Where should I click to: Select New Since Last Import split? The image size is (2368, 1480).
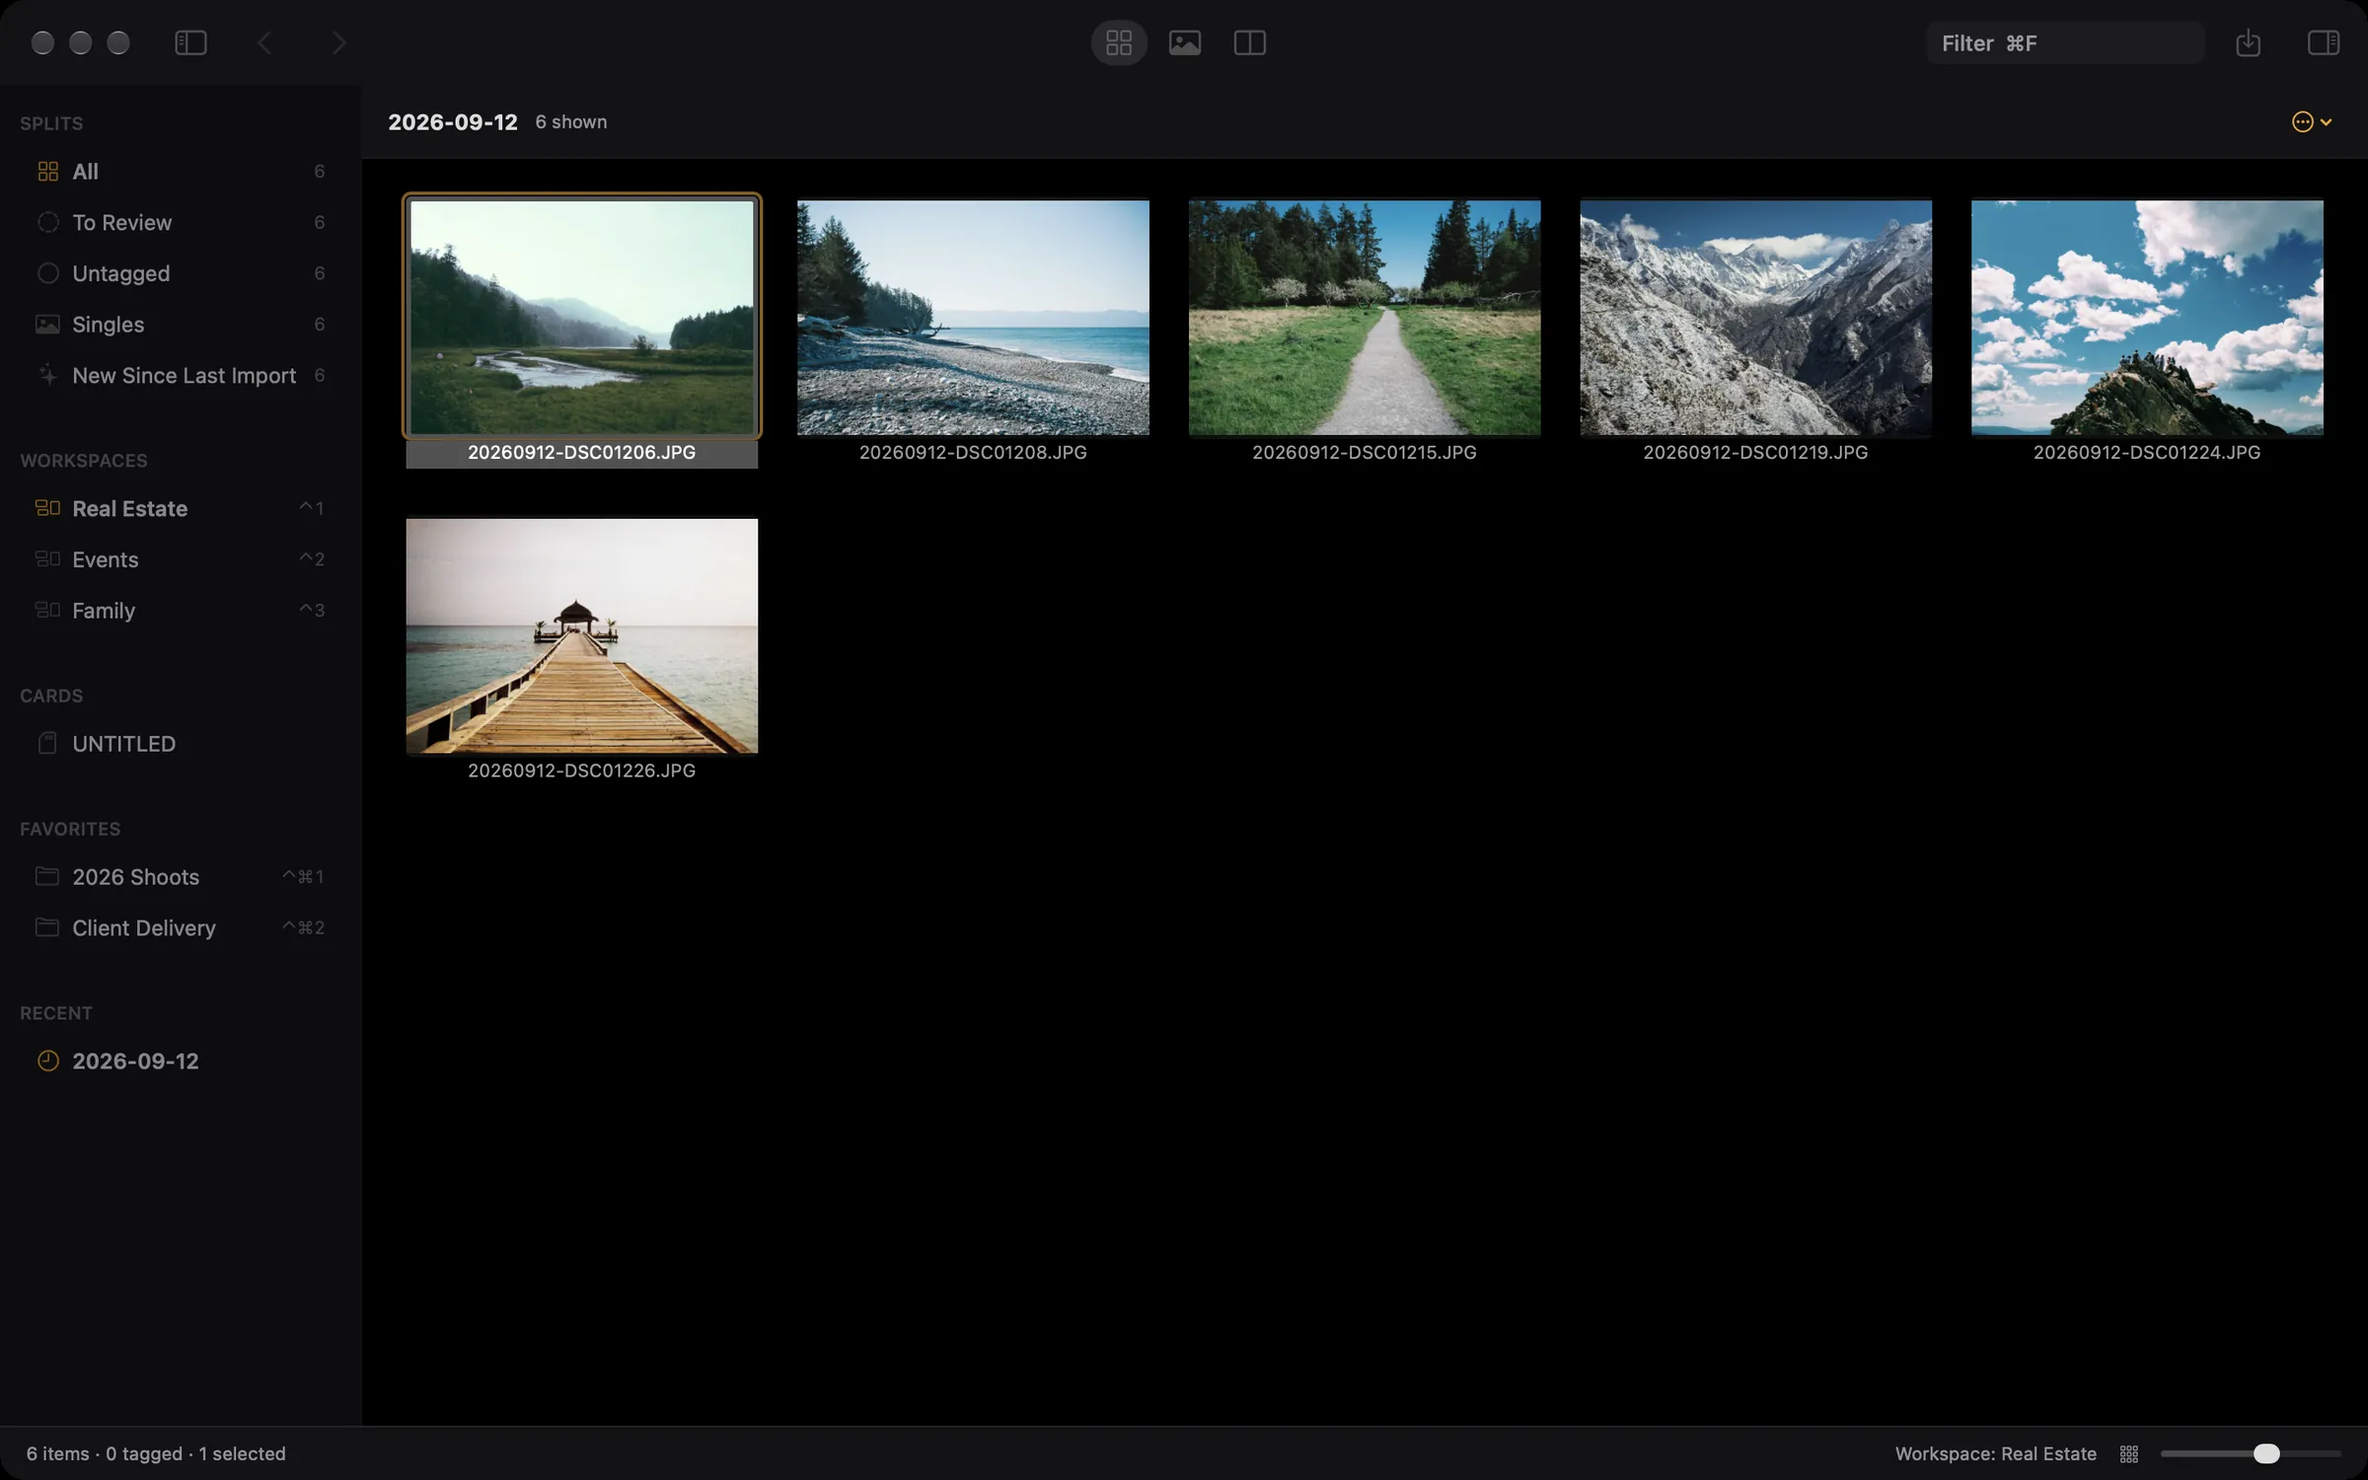[180, 375]
